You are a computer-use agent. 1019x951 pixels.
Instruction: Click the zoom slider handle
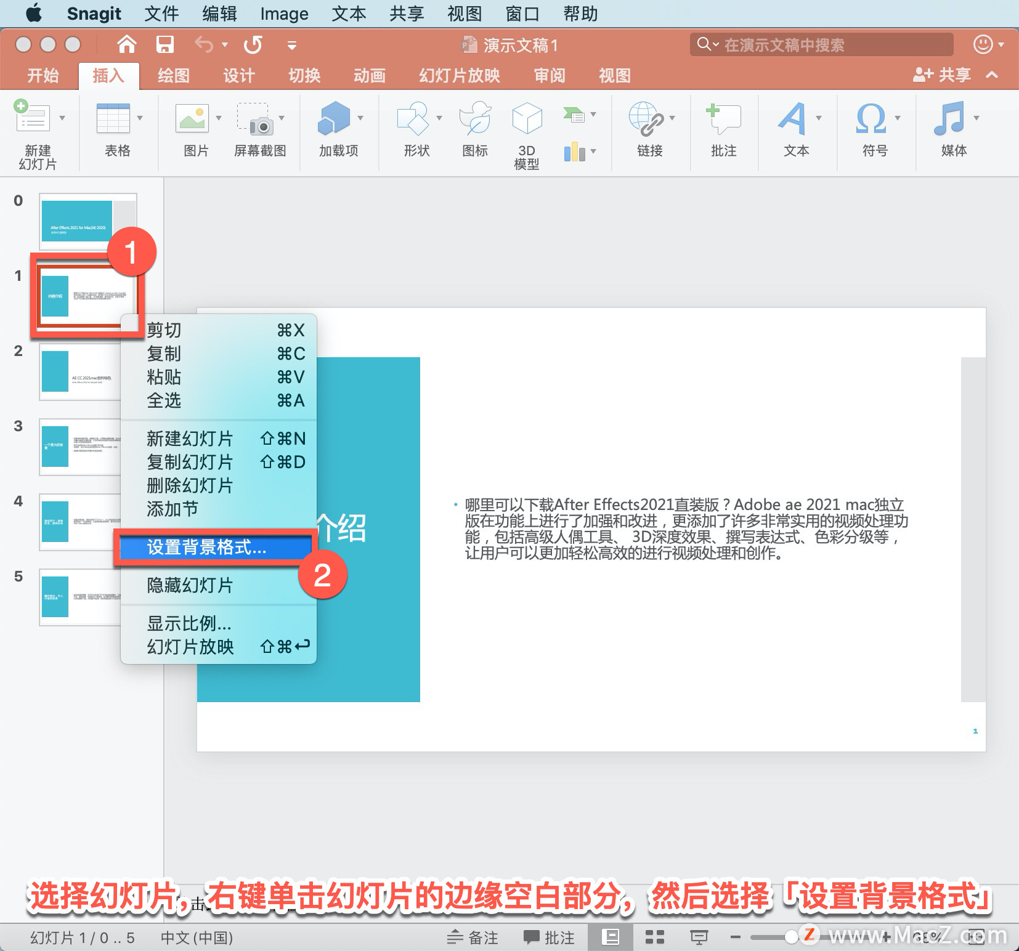[x=792, y=937]
